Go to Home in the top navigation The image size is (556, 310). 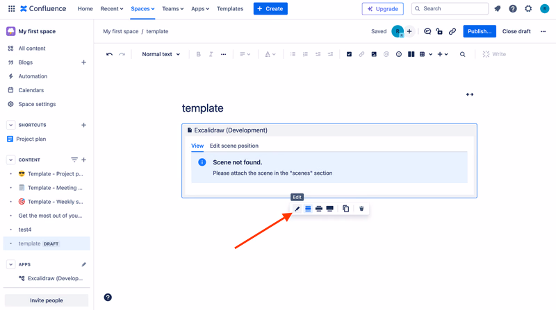tap(85, 8)
